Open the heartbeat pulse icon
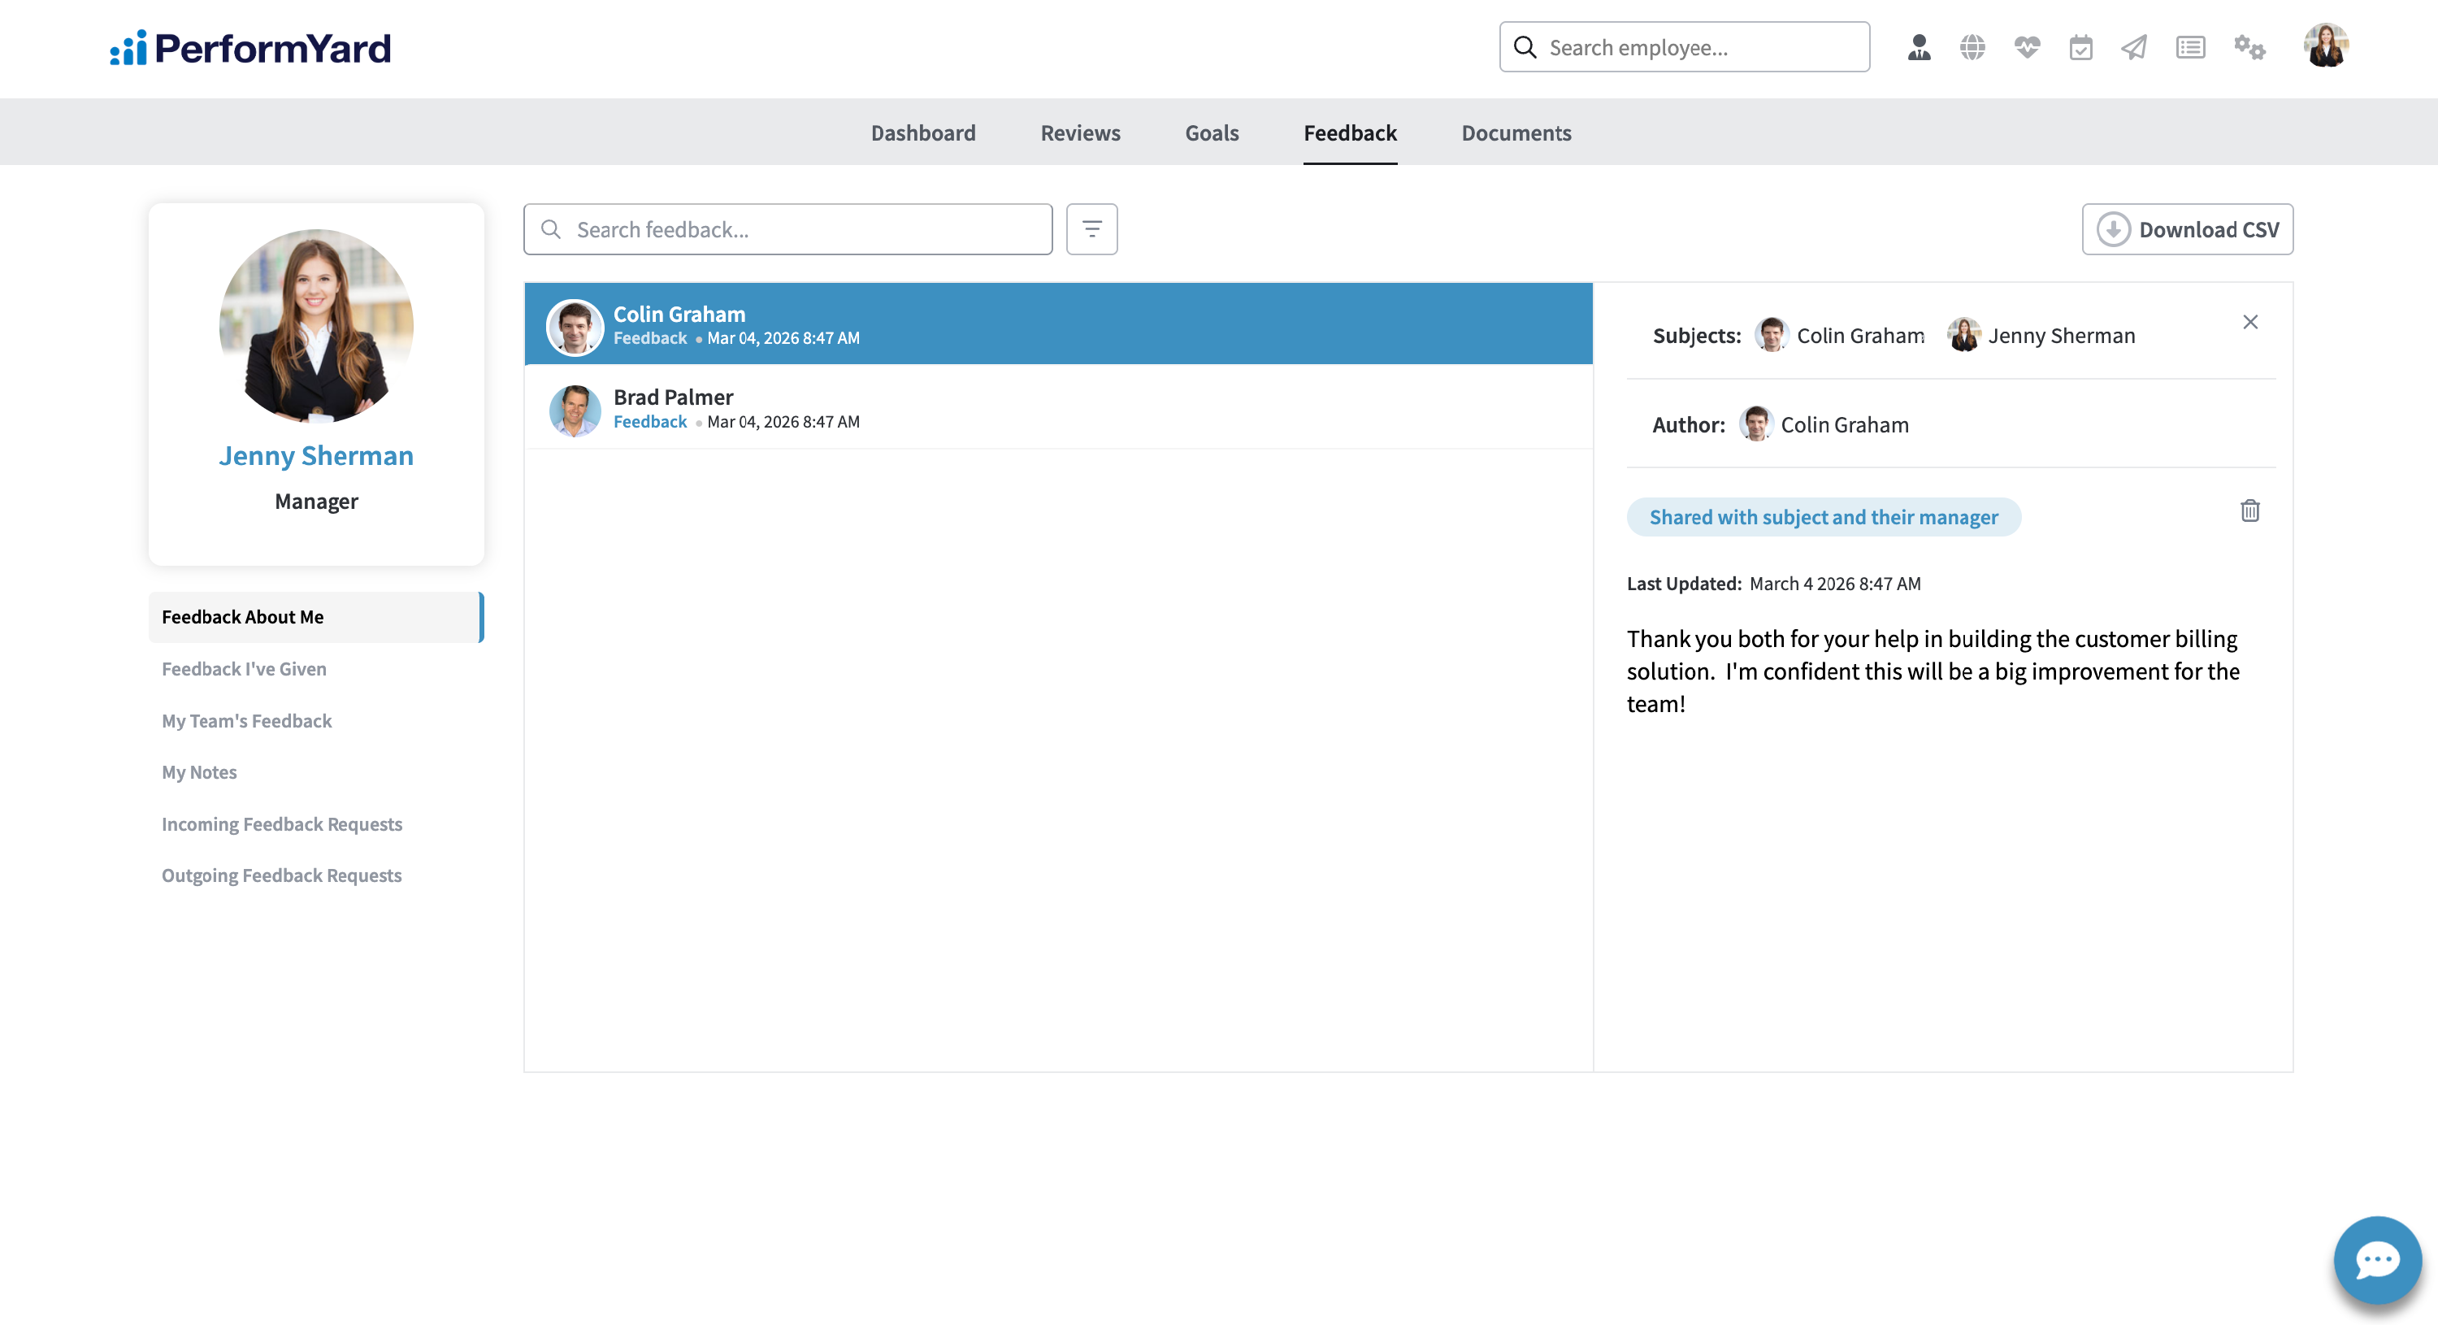Viewport: 2438px width, 1325px height. [2026, 47]
